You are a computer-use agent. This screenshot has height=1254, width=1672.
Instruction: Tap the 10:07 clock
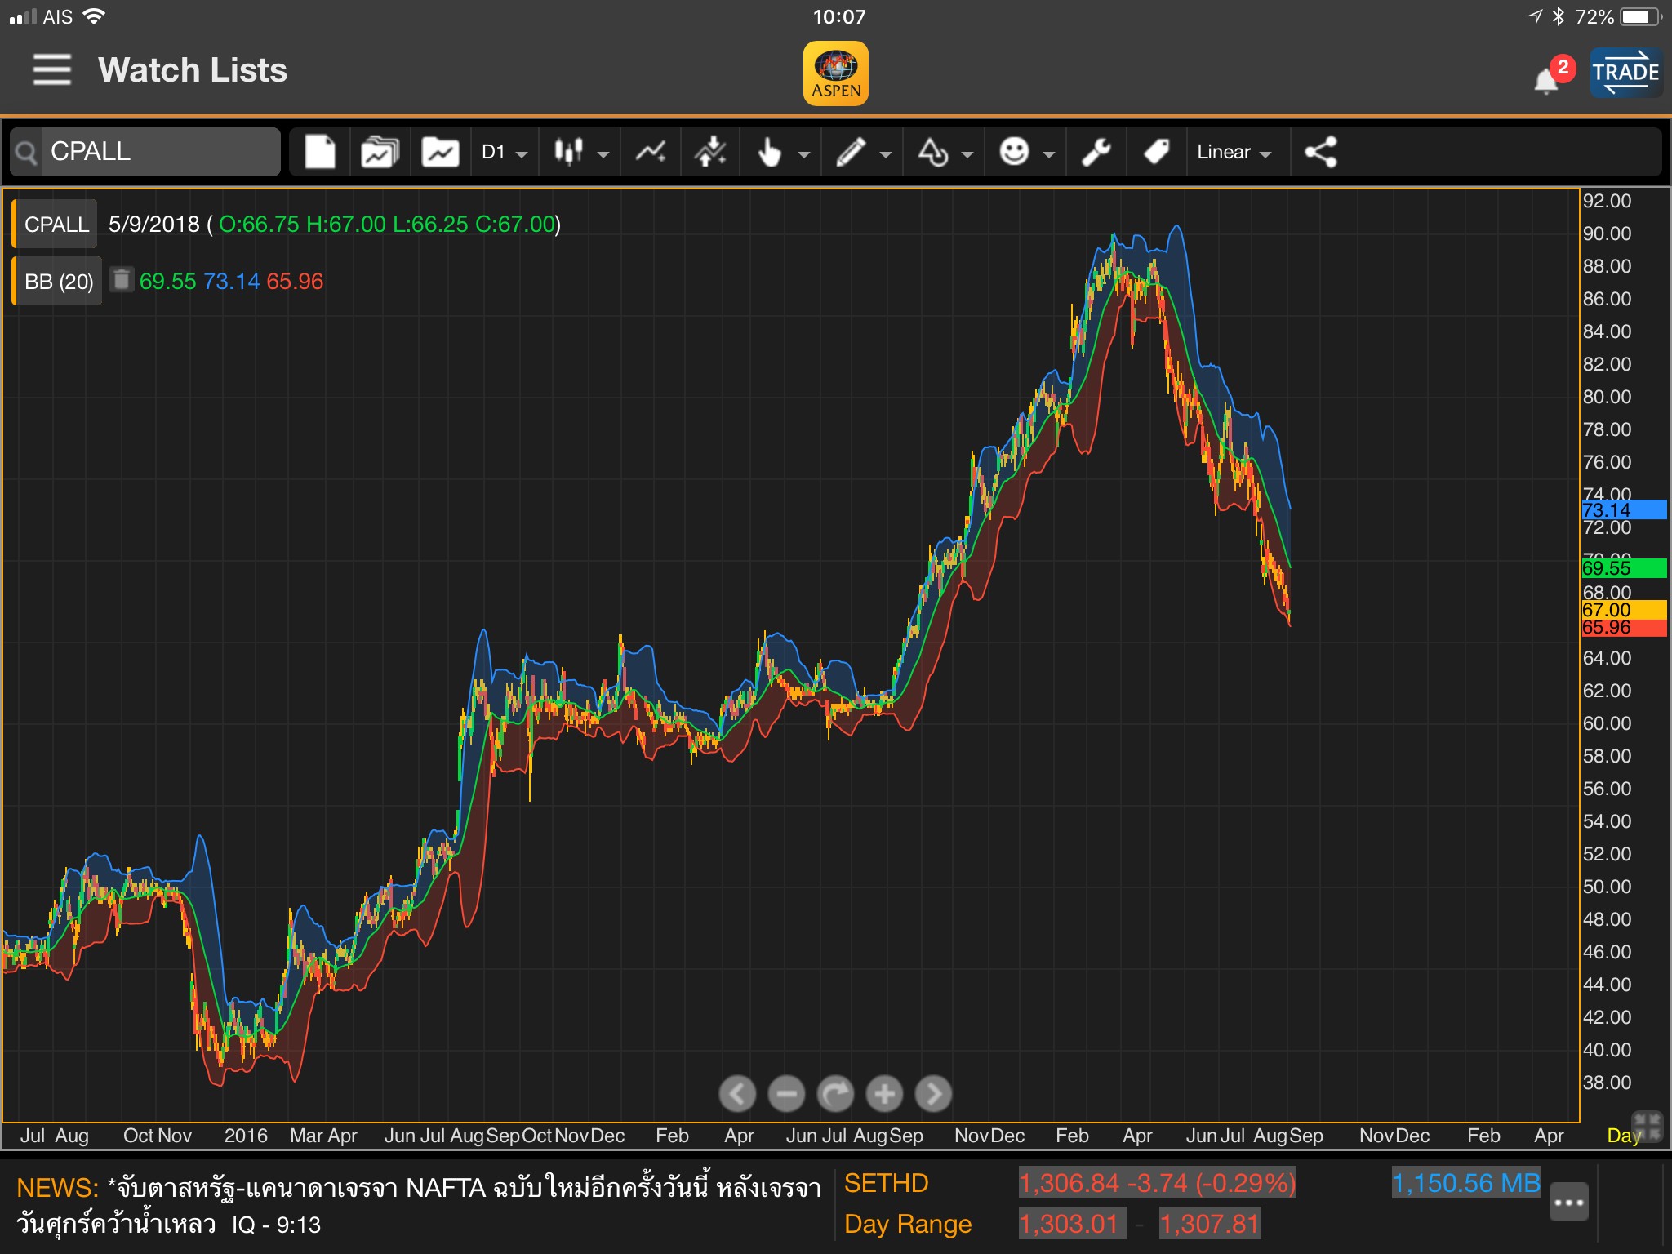coord(838,16)
